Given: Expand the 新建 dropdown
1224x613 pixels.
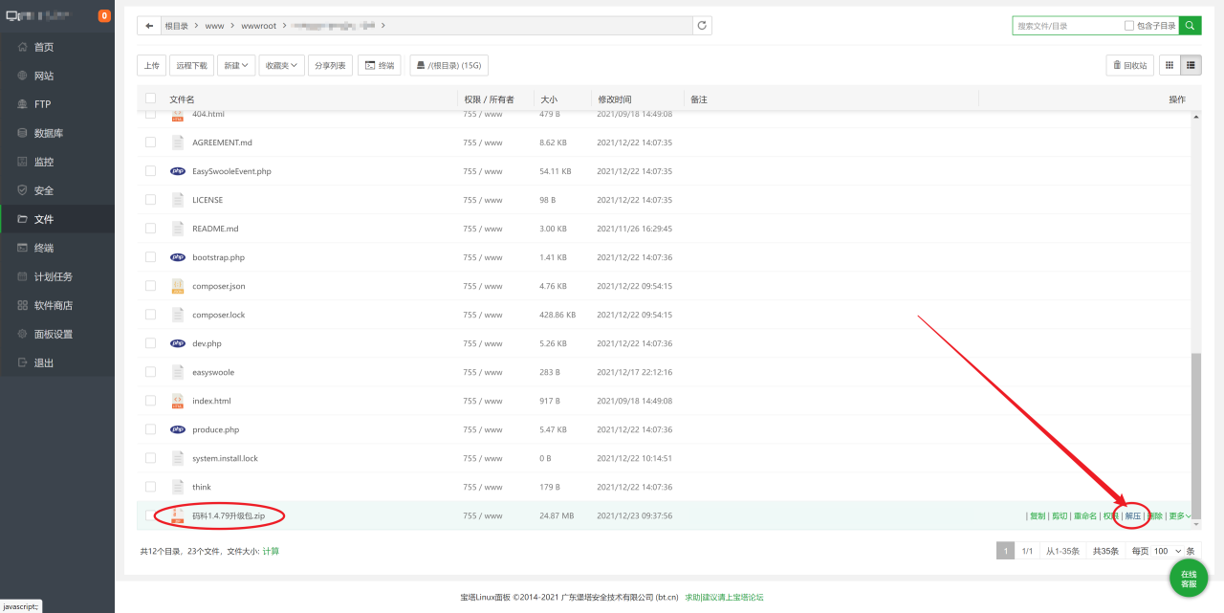Looking at the screenshot, I should 236,65.
